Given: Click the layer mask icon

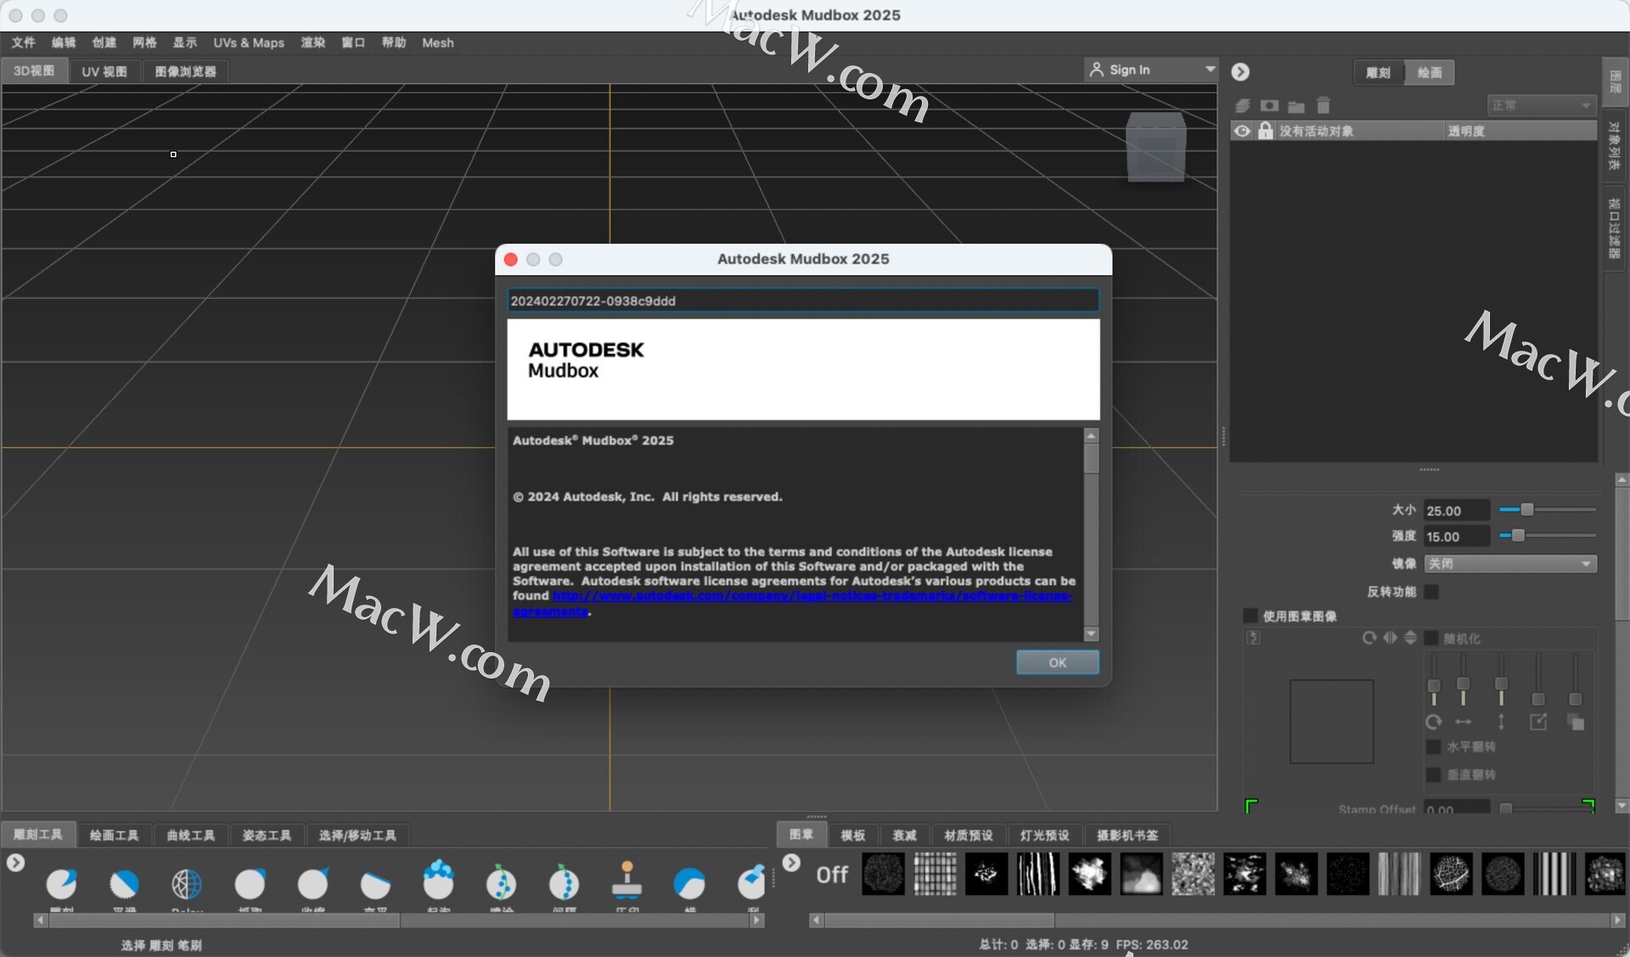Looking at the screenshot, I should (1269, 106).
